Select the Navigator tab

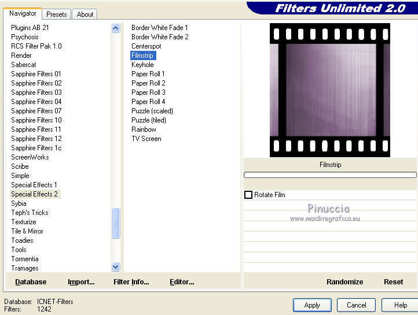(23, 13)
